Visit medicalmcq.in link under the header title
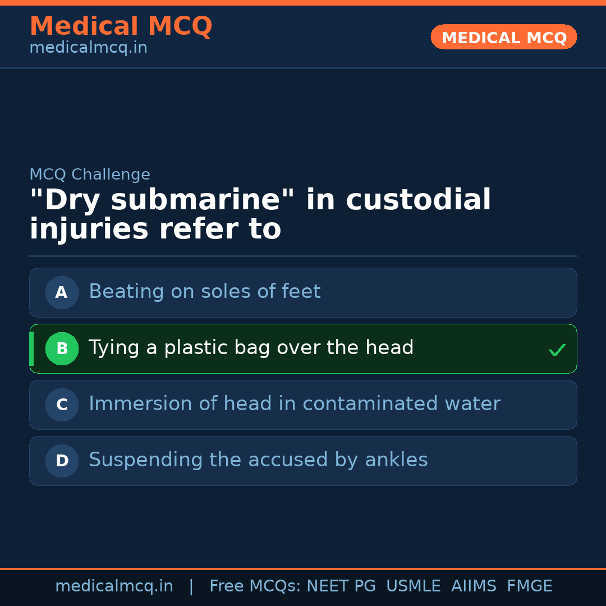 click(x=88, y=48)
